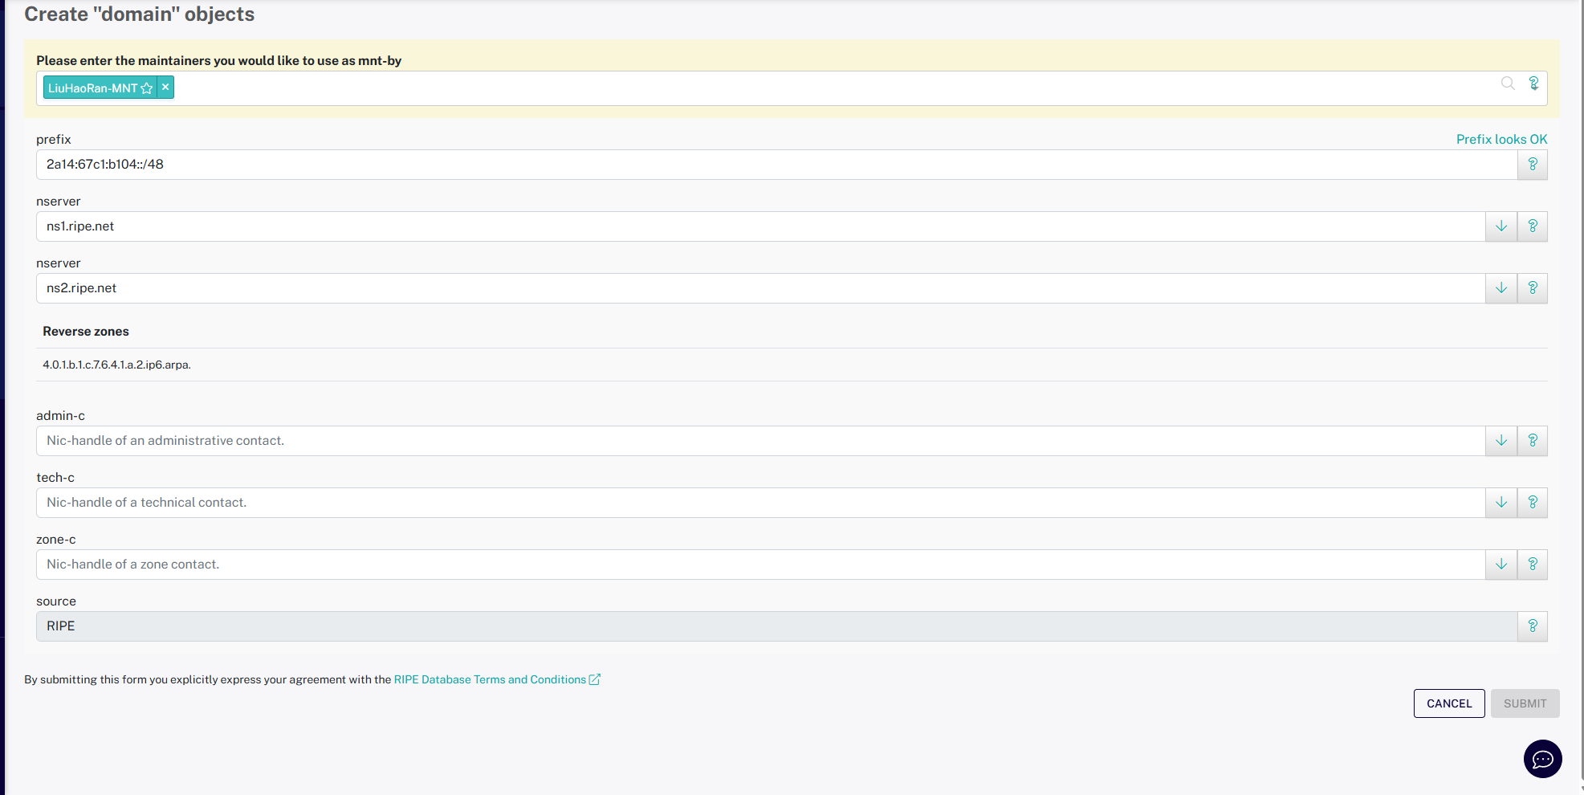Viewport: 1584px width, 795px height.
Task: Open help for the source field
Action: tap(1533, 626)
